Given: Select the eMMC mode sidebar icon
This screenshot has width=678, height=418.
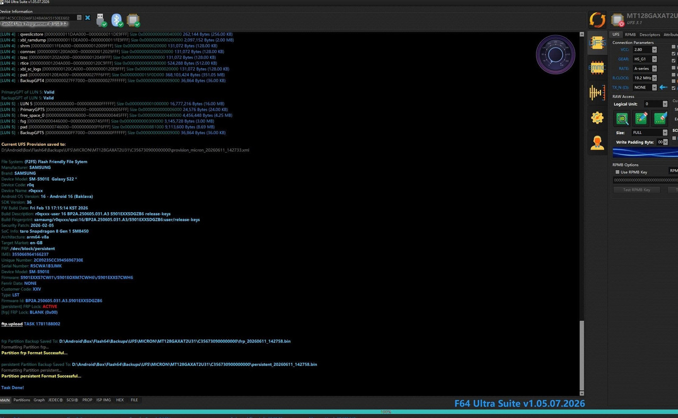Looking at the screenshot, I should [x=597, y=67].
